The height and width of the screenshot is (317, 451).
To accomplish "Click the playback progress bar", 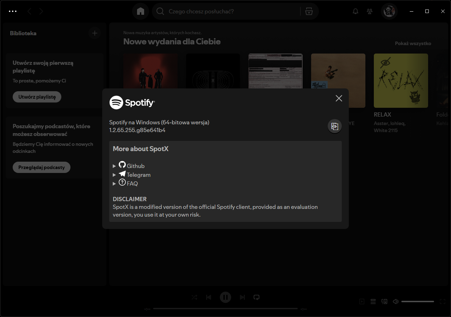I will click(225, 309).
